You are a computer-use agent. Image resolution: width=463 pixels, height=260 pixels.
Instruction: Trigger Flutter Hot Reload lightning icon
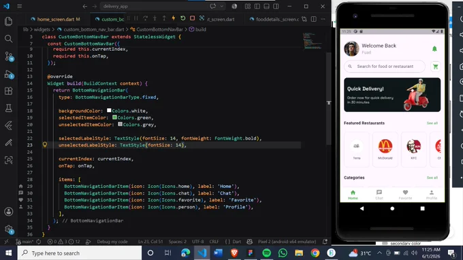coord(174,18)
